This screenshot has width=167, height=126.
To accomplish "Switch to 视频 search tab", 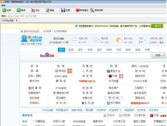I will [90, 50].
